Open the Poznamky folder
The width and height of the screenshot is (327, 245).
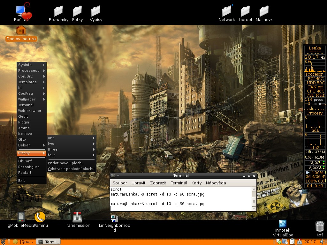[58, 13]
